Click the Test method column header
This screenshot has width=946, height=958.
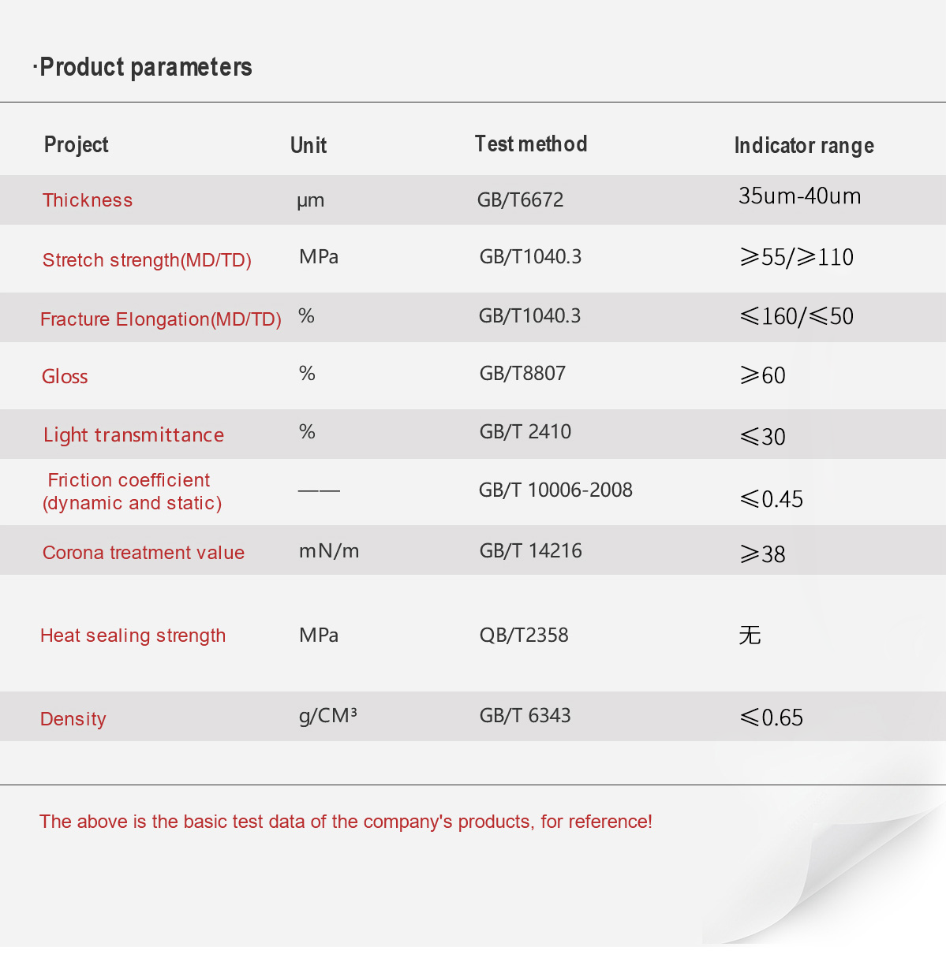[x=531, y=144]
